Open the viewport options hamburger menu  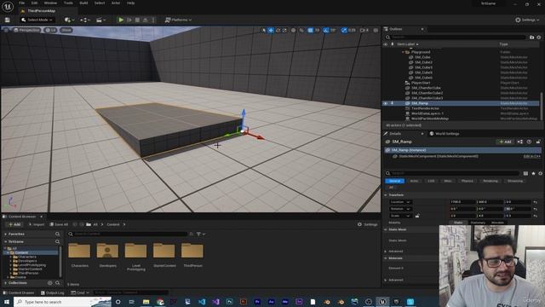point(6,31)
